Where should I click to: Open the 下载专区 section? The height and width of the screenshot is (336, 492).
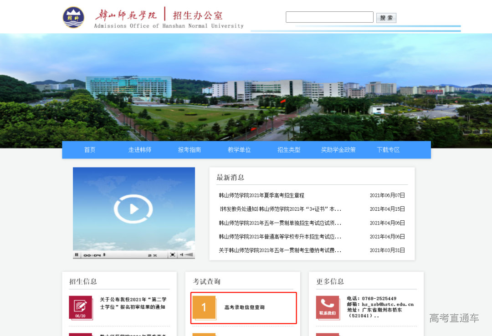[x=388, y=149]
